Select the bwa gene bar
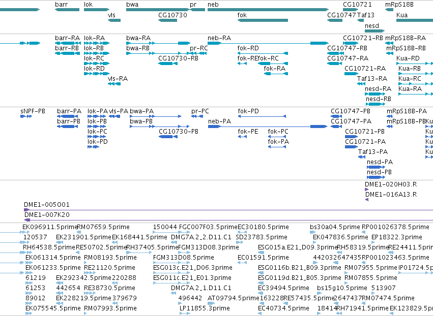Image resolution: width=433 pixels, height=316 pixels. click(158, 10)
